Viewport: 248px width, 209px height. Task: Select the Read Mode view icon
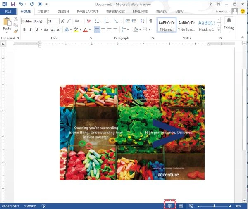[x=170, y=206]
